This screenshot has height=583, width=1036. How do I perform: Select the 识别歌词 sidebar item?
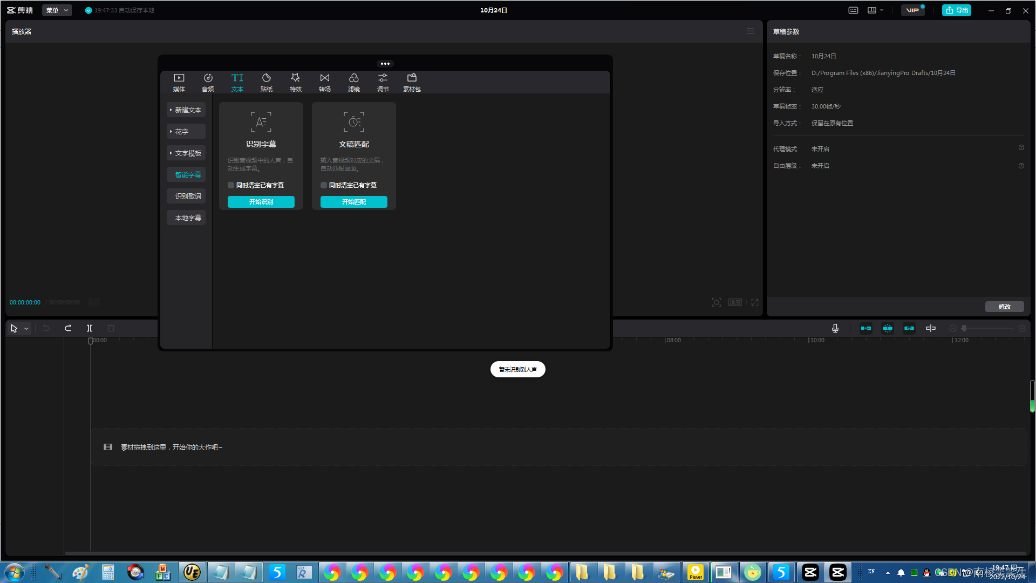pyautogui.click(x=188, y=196)
